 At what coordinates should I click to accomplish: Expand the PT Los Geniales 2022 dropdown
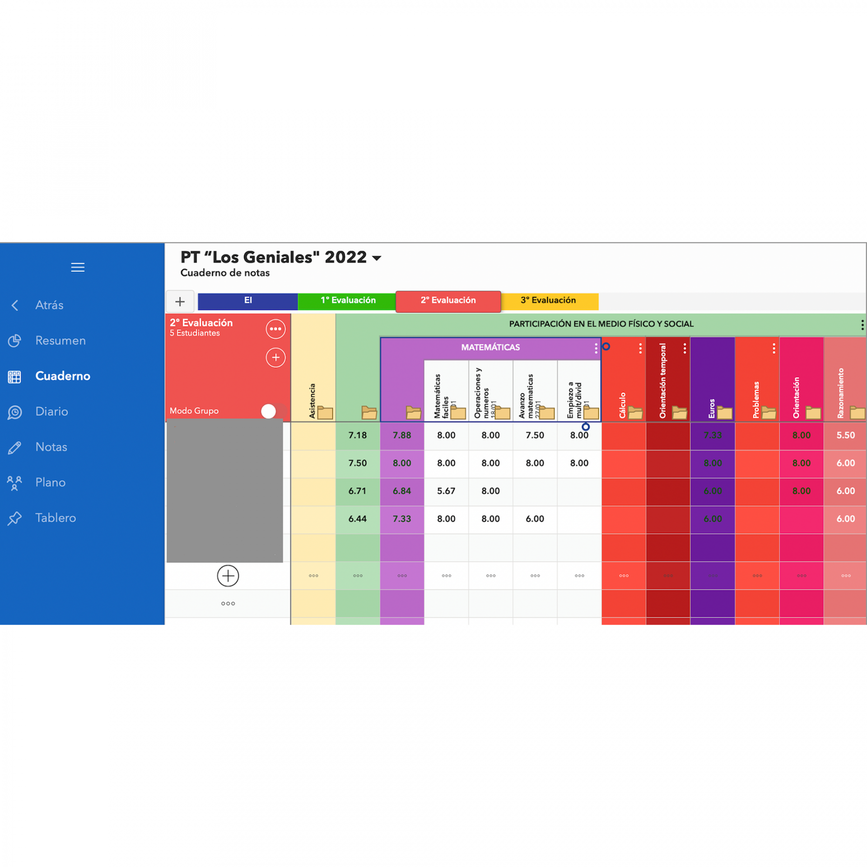(377, 258)
